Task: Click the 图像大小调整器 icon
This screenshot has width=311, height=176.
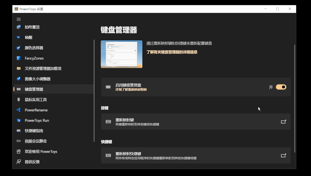Action: pos(19,79)
